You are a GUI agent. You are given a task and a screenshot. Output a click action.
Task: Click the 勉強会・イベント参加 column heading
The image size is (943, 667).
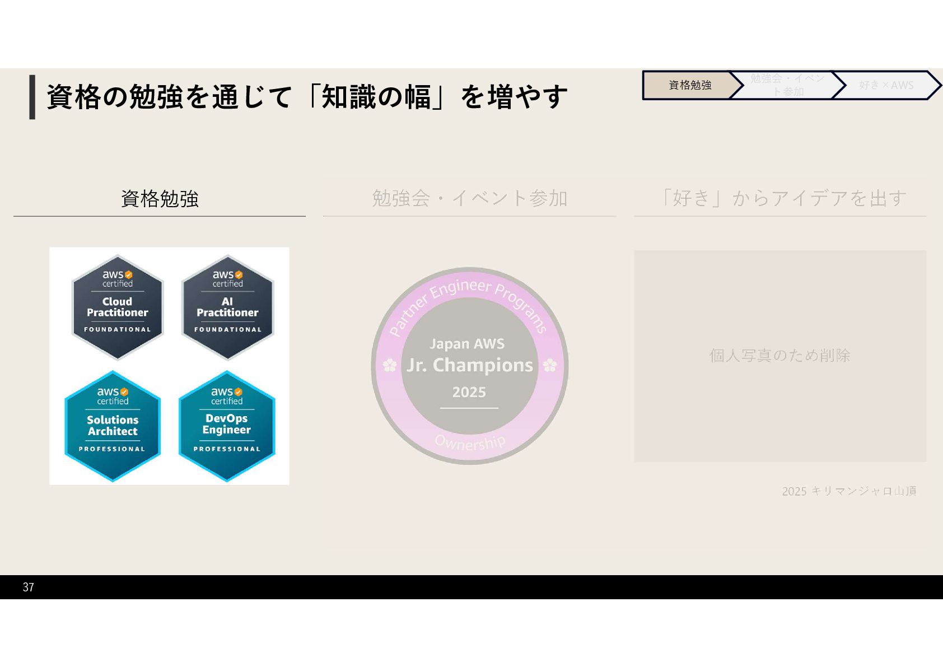[x=469, y=198]
